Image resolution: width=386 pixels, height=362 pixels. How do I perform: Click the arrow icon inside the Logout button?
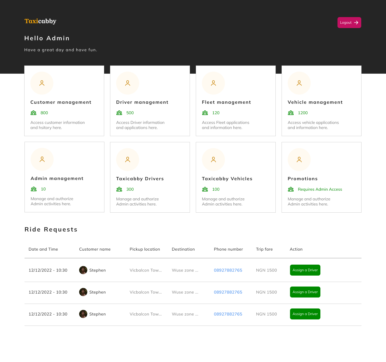point(356,22)
